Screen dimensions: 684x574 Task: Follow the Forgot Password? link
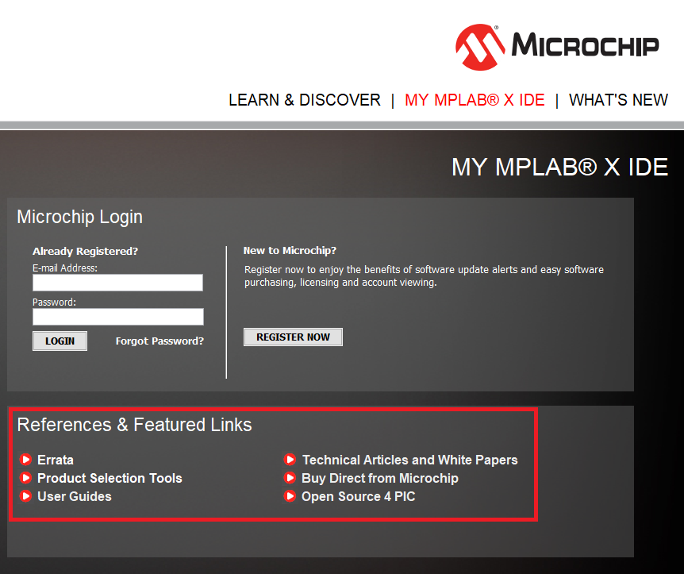tap(159, 341)
